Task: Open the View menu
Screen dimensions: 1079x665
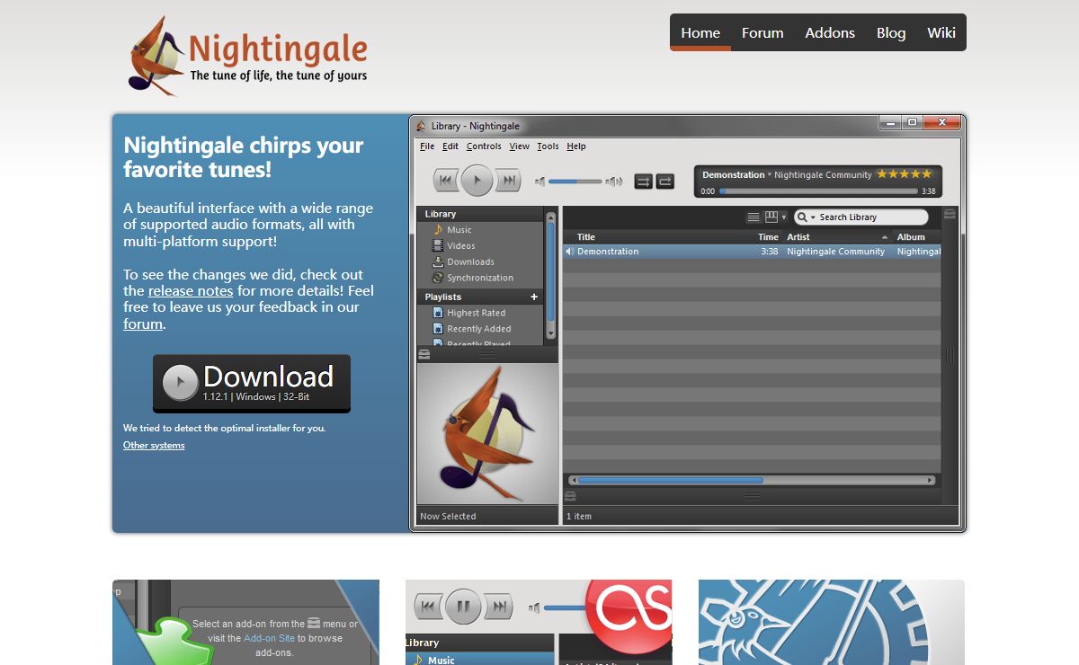Action: point(520,146)
